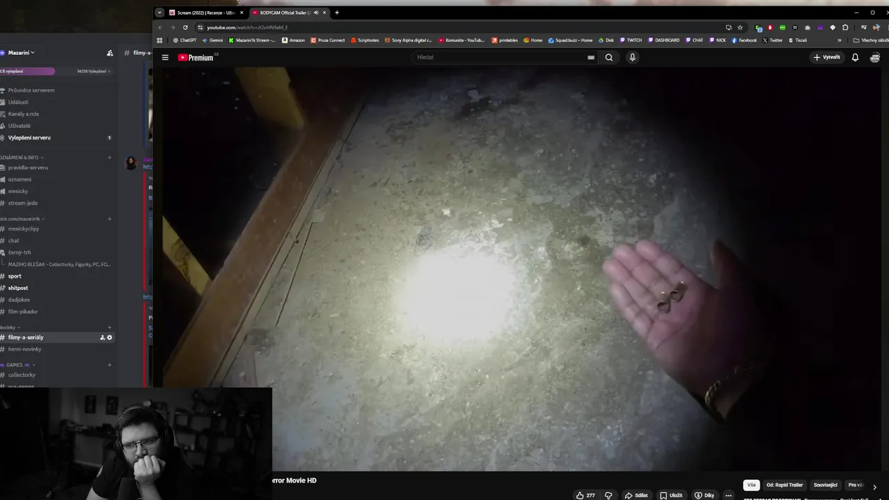
Task: Open Amazon bookmark
Action: click(293, 40)
